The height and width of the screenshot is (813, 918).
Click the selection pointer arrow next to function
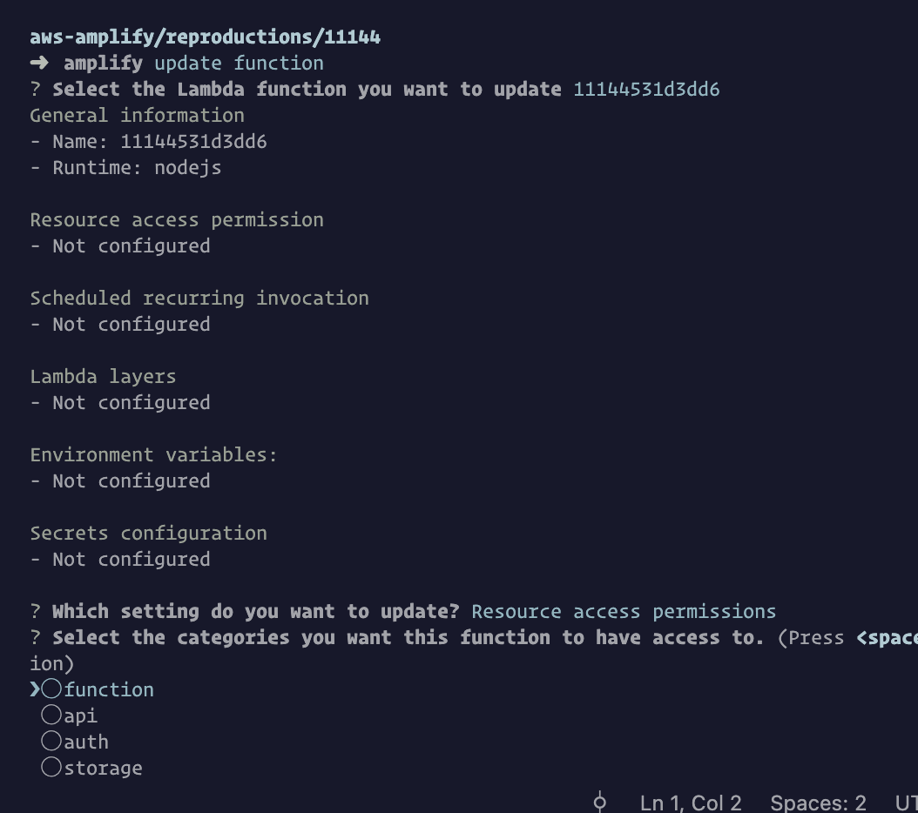[x=36, y=689]
